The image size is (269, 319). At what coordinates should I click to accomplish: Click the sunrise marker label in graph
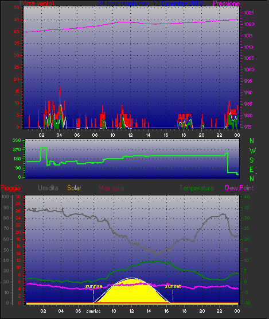coord(93,286)
